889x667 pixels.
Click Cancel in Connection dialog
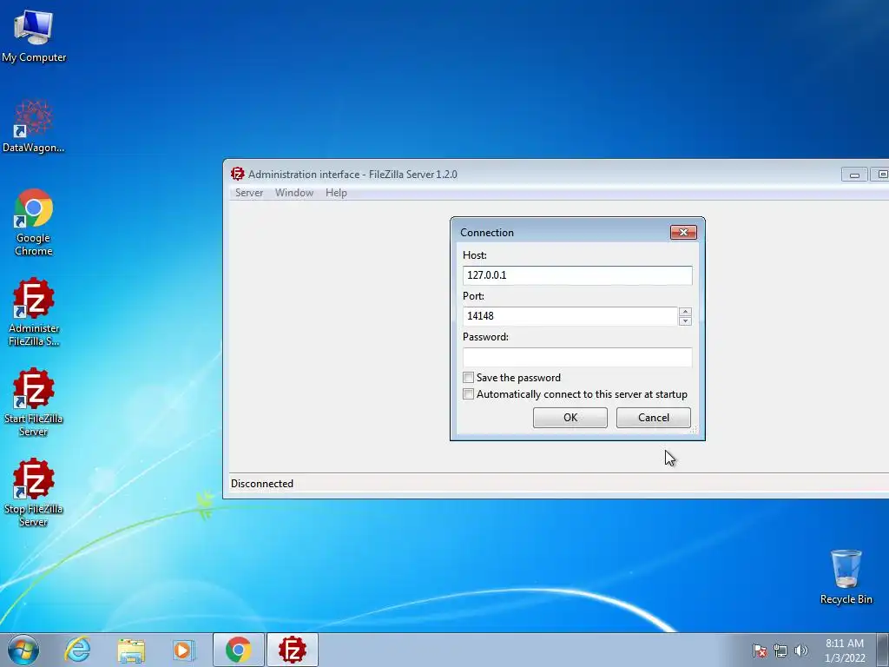click(x=653, y=418)
